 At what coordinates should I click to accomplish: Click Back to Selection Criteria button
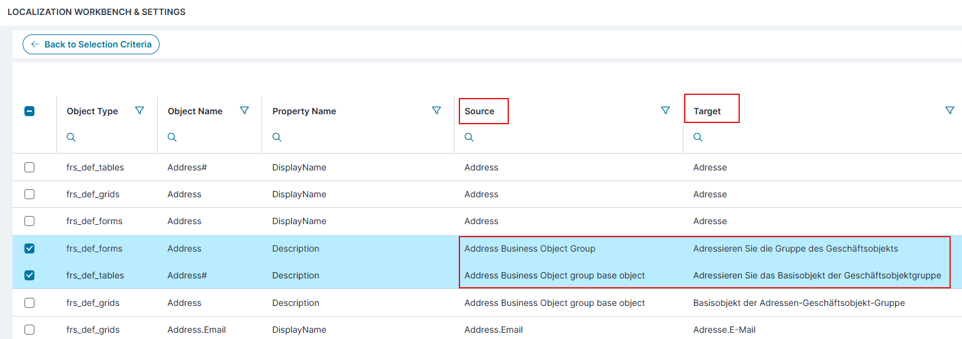[91, 44]
